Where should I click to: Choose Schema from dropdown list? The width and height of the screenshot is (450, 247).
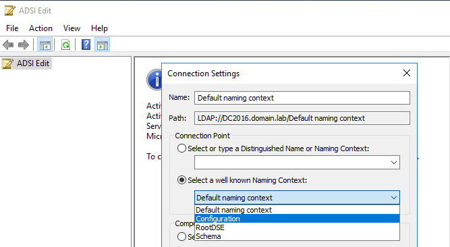click(x=297, y=236)
